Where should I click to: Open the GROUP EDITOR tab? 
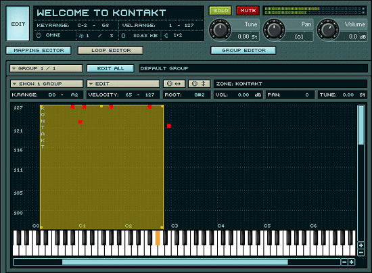point(243,51)
